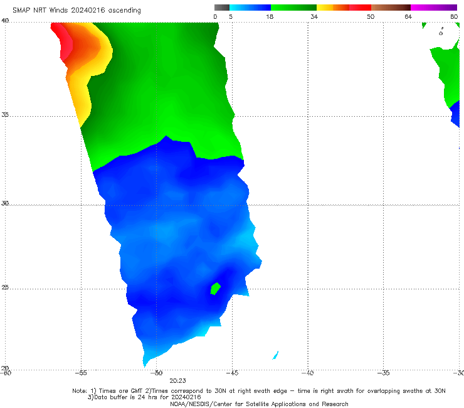The width and height of the screenshot is (464, 408).
Task: Select the gray segment of the color bar
Action: (x=221, y=8)
